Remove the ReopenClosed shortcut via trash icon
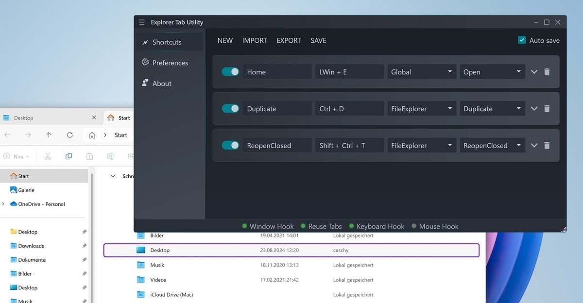 click(547, 145)
